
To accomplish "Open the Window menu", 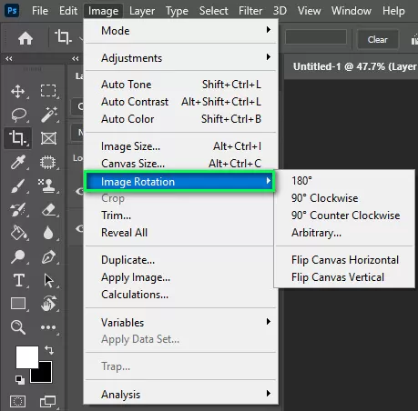I will tap(352, 11).
